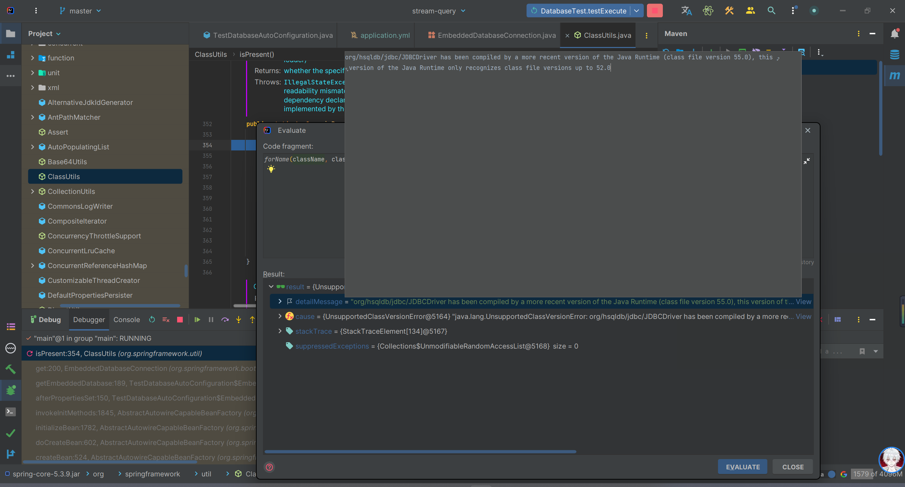Open the application.yml editor tab
Image resolution: width=905 pixels, height=487 pixels.
click(x=385, y=35)
